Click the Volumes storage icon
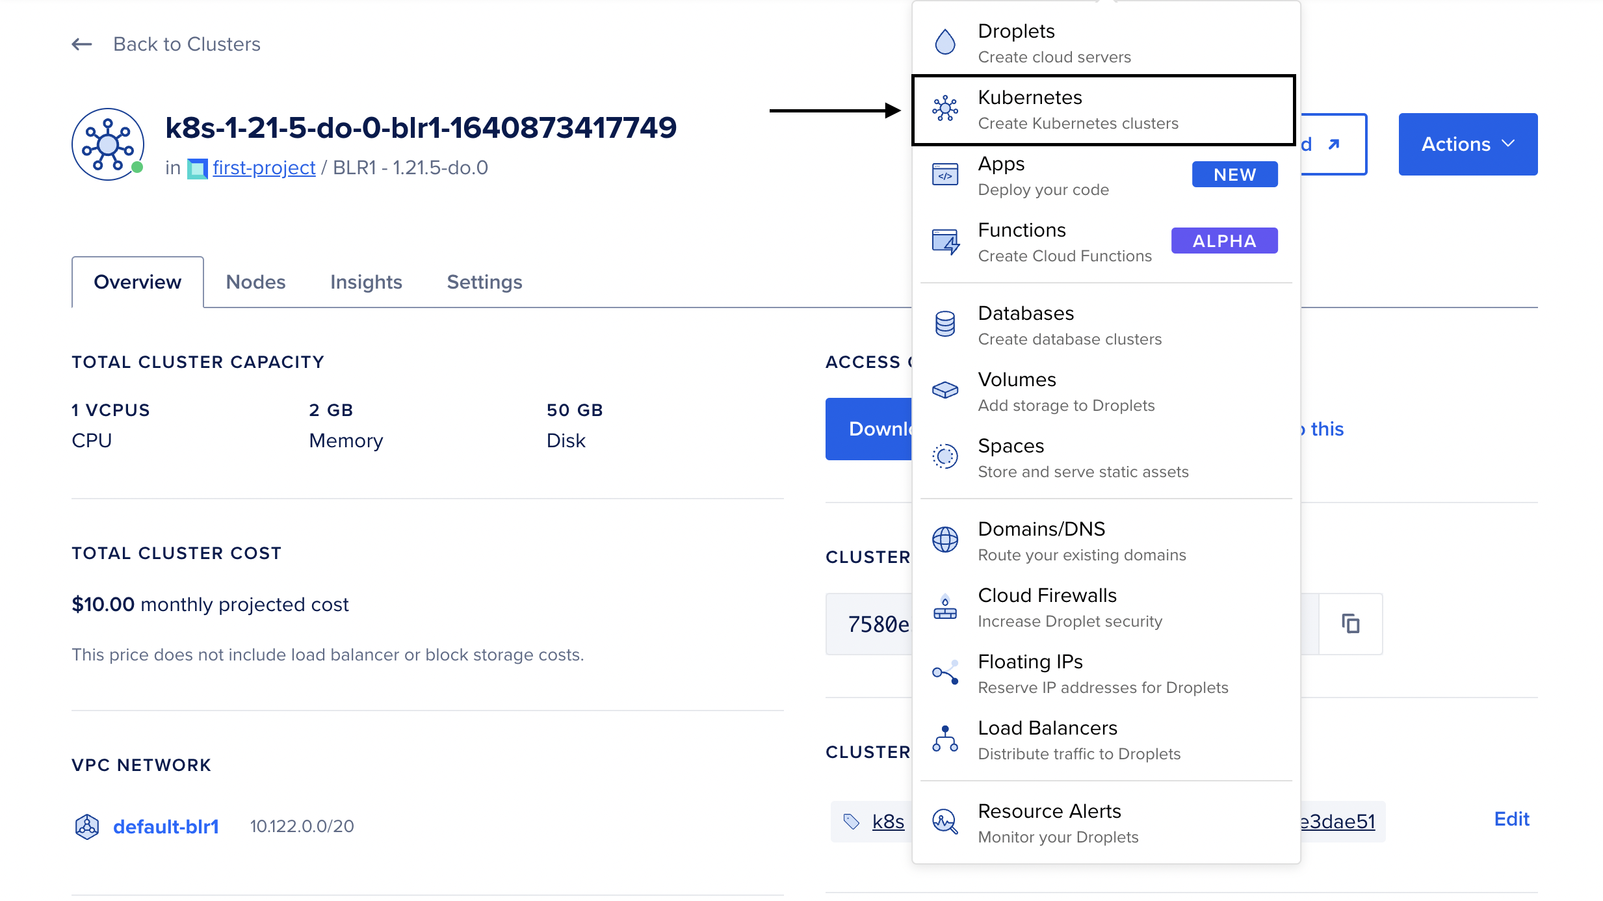 click(x=945, y=390)
